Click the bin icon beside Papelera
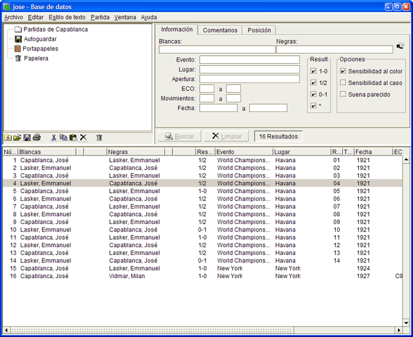The width and height of the screenshot is (413, 337). pos(18,58)
